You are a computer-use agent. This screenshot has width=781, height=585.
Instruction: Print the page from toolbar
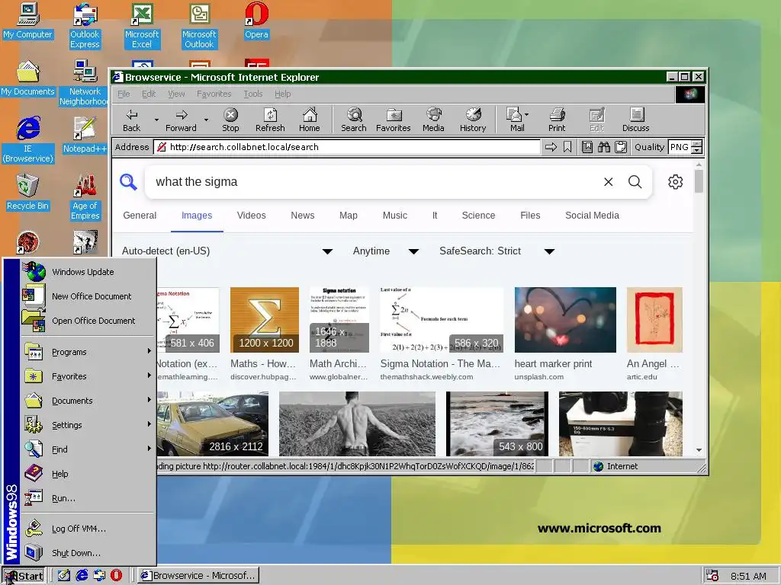557,120
